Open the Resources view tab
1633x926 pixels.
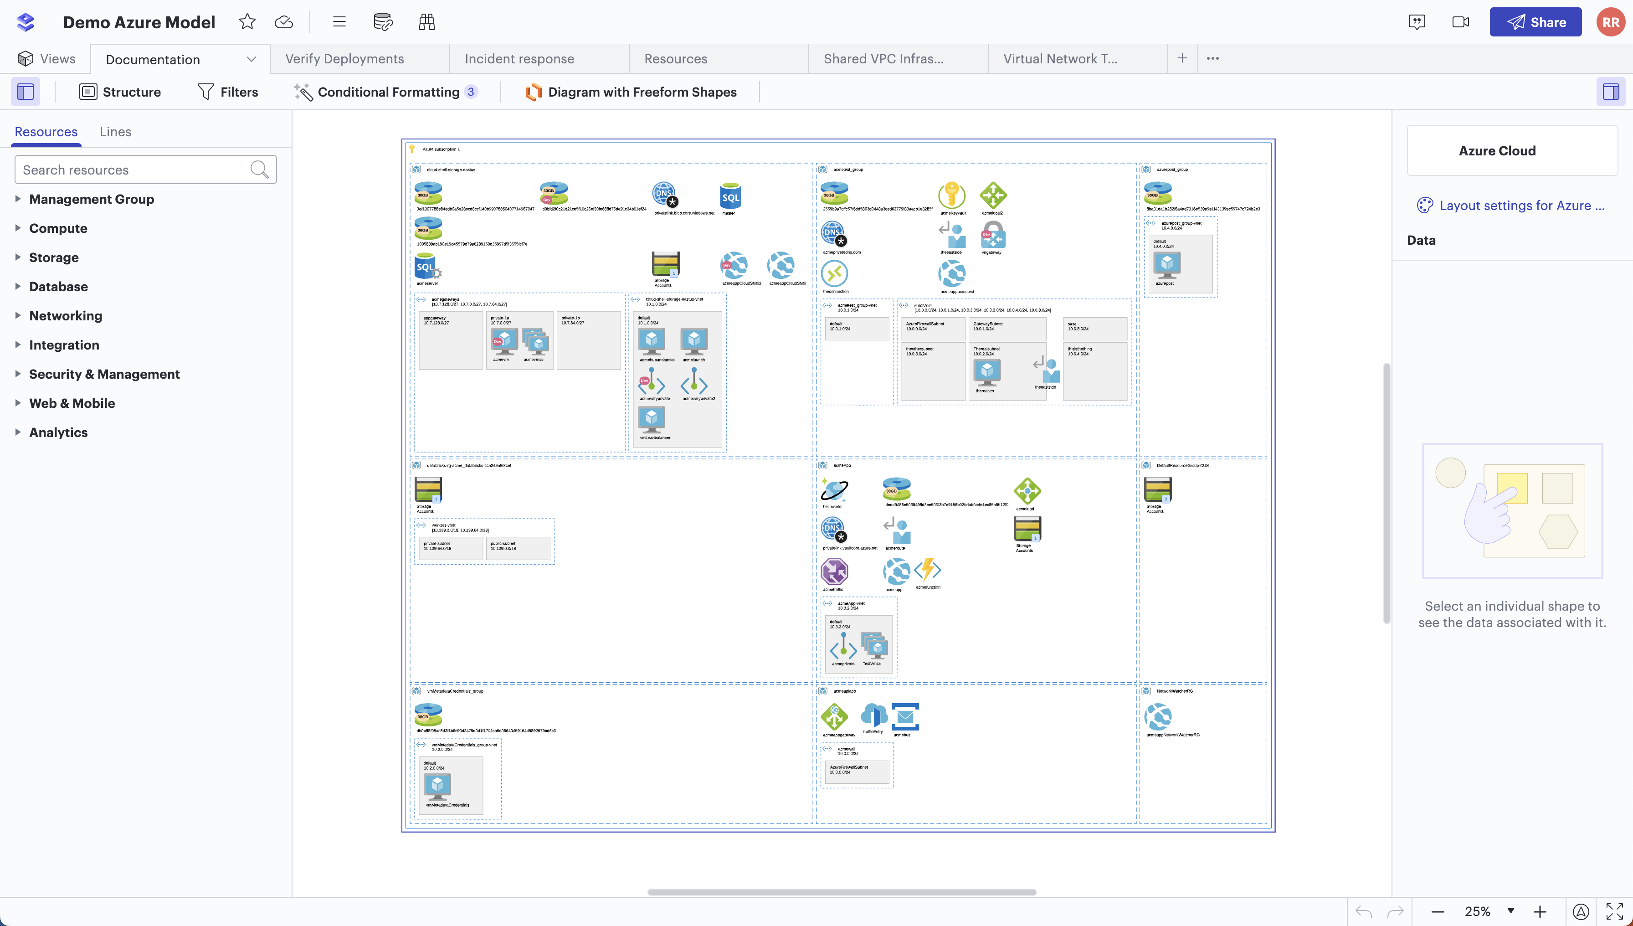coord(719,58)
